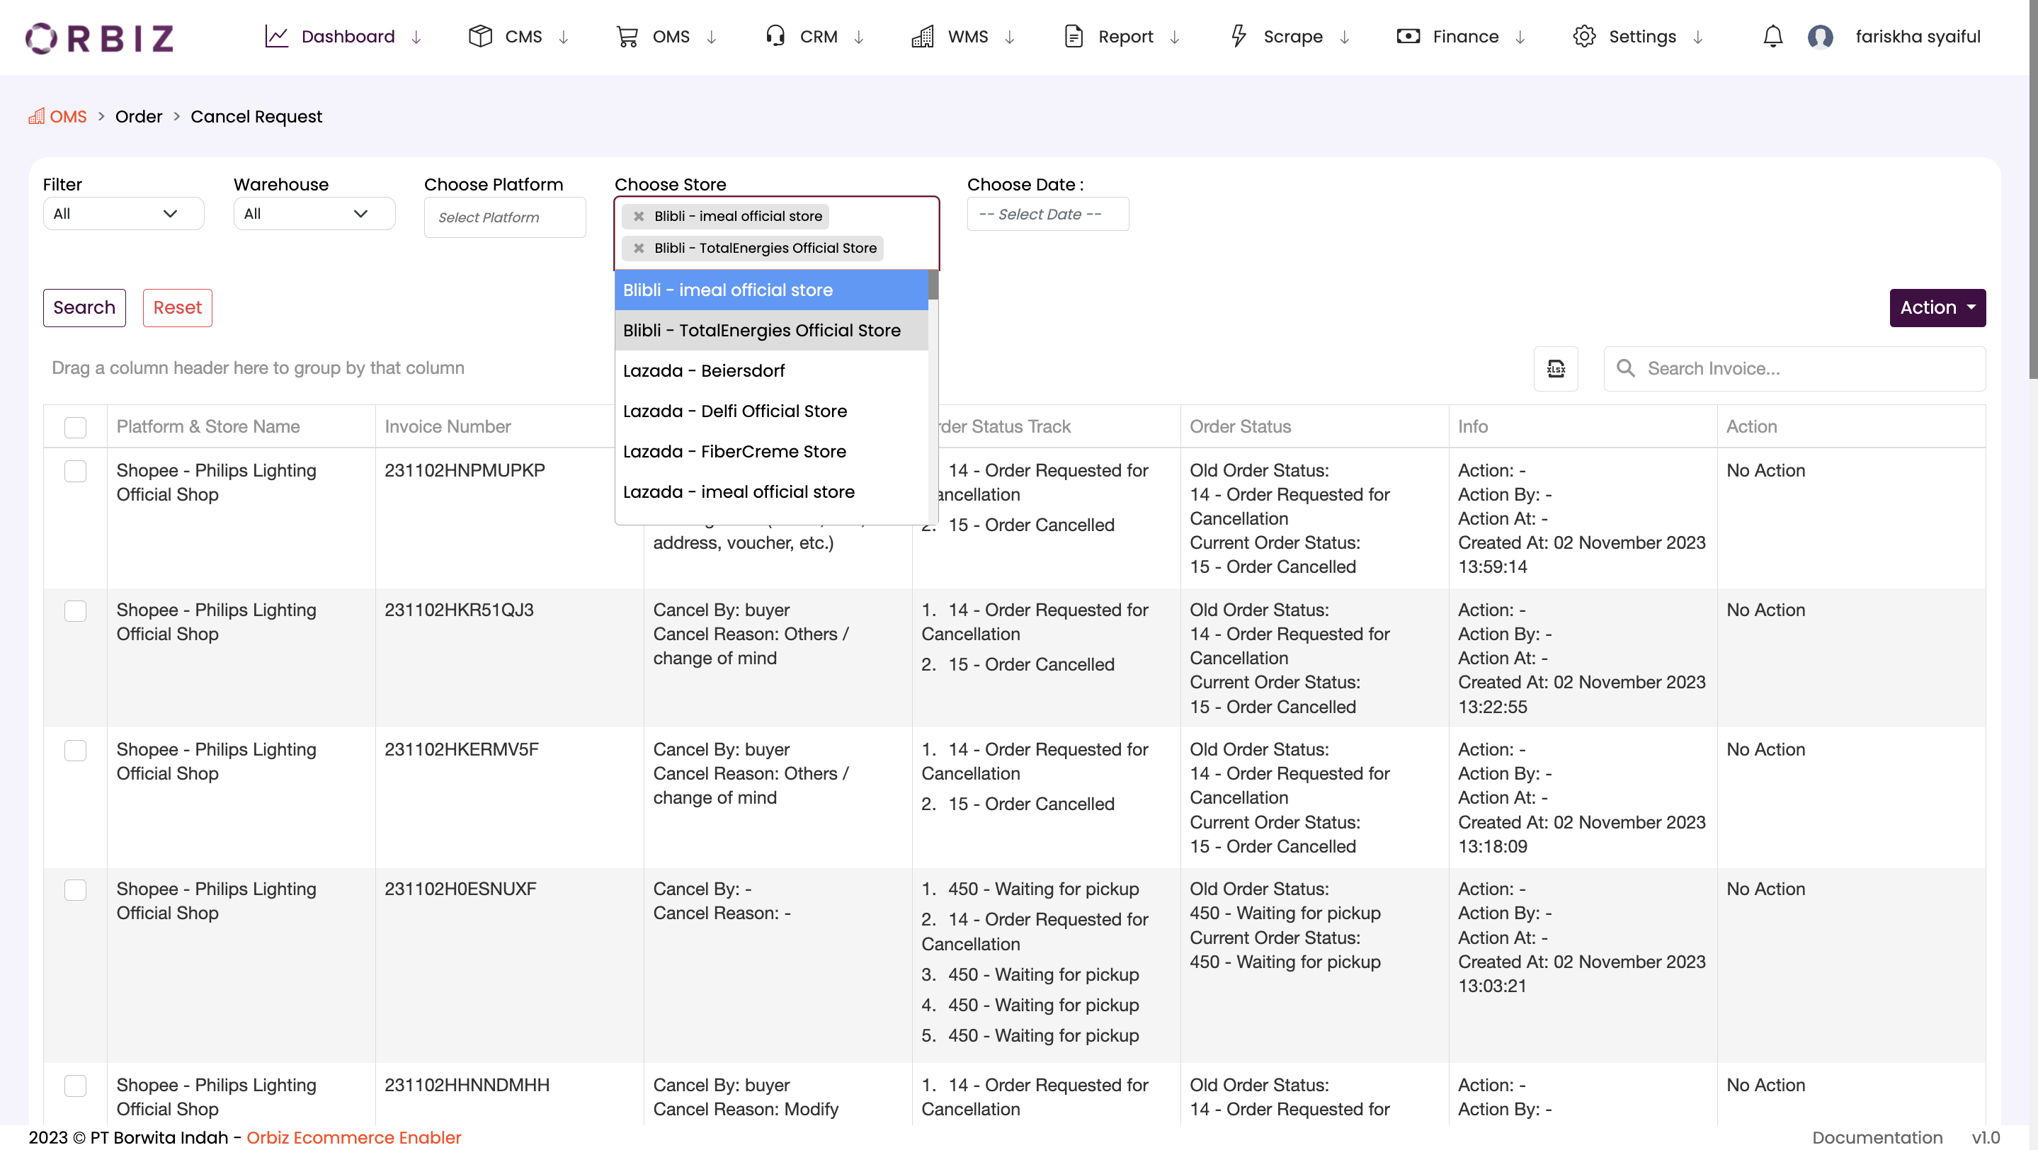Click the CRM headset icon
Image resolution: width=2038 pixels, height=1150 pixels.
coord(775,36)
